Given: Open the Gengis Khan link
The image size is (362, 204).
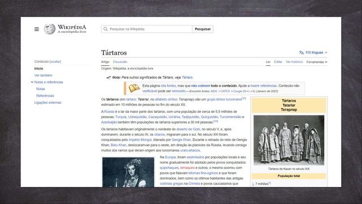Looking at the screenshot, I should coord(181,140).
